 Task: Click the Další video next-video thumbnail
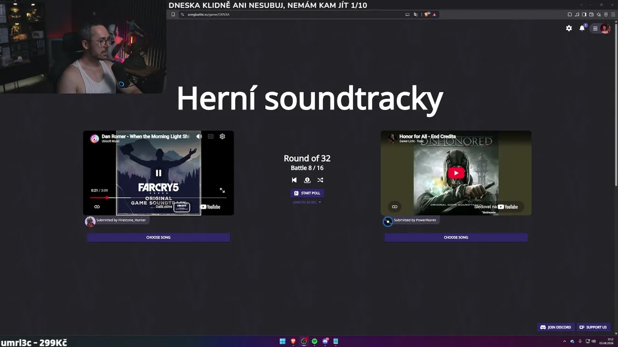click(x=182, y=207)
